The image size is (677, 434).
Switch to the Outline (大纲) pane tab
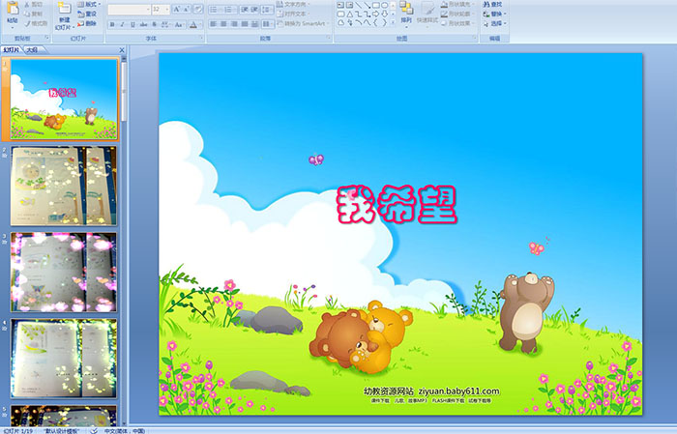[32, 50]
